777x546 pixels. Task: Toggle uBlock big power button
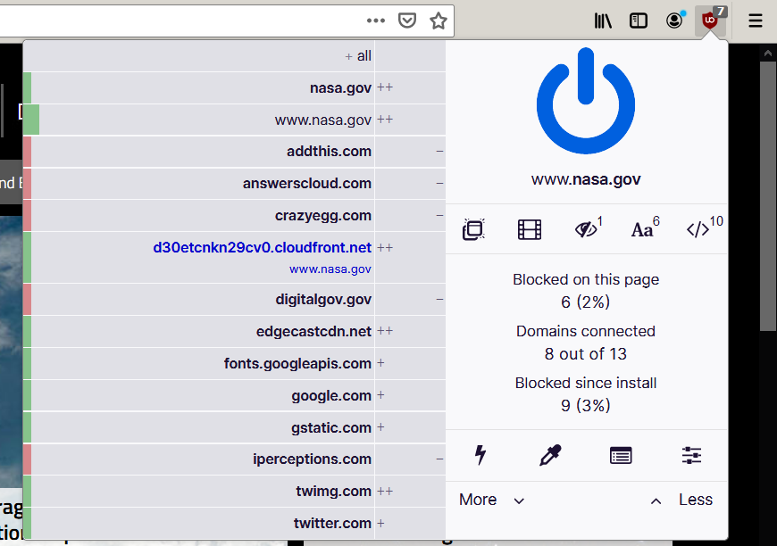click(x=586, y=101)
